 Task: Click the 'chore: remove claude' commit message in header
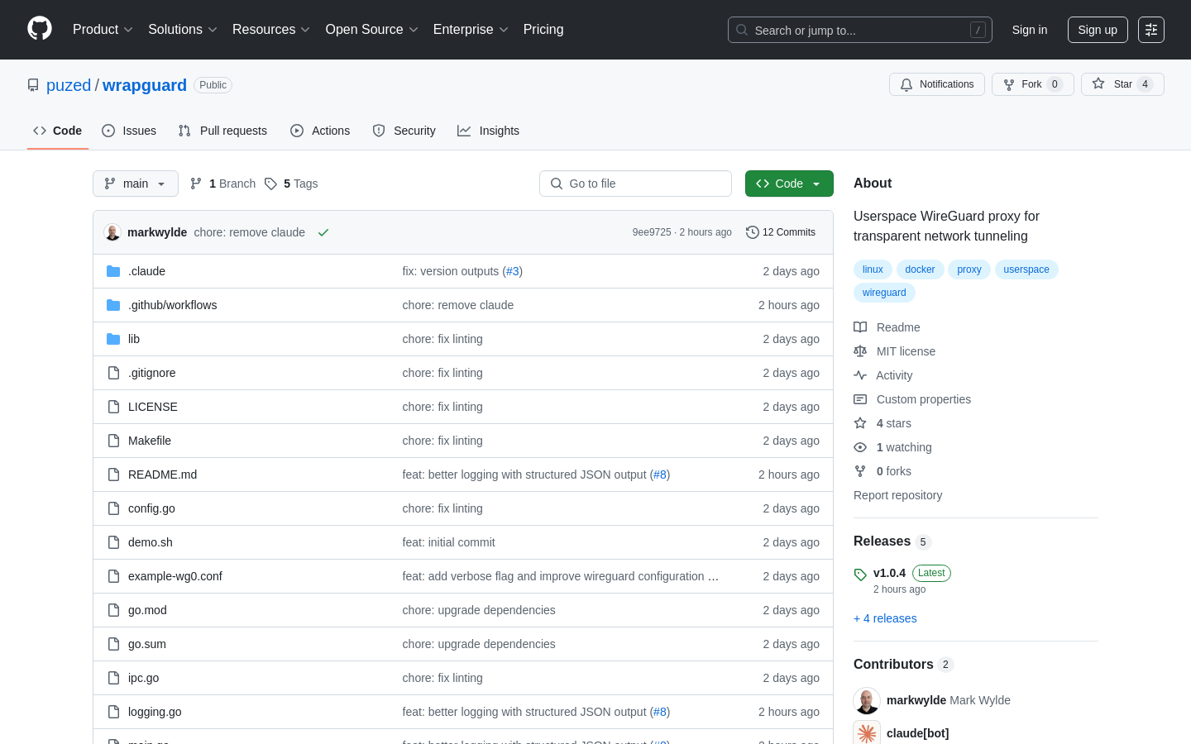tap(250, 232)
